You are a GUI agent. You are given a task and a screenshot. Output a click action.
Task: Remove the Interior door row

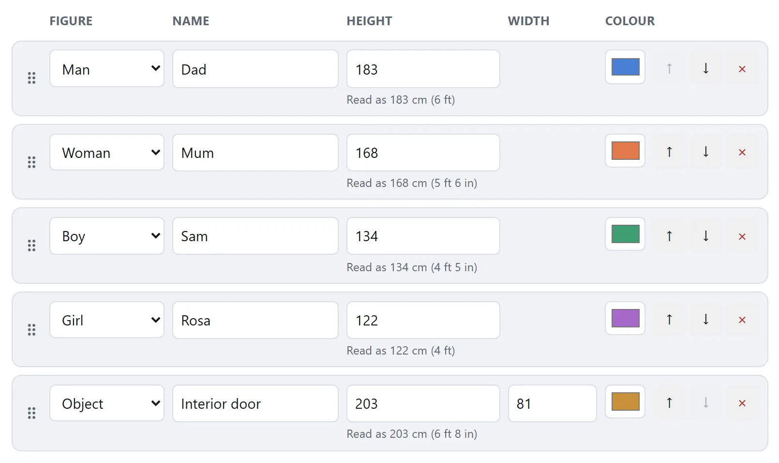point(742,403)
